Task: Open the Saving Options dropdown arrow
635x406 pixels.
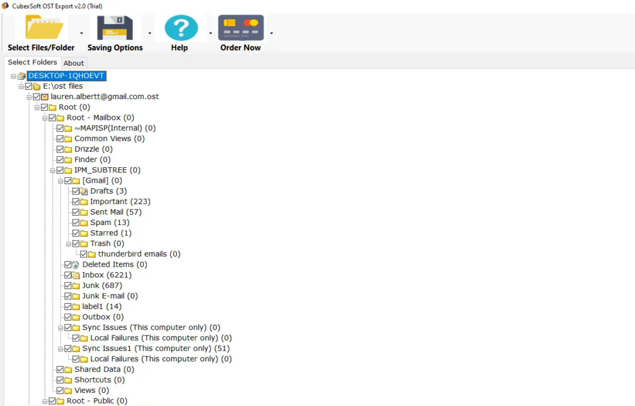Action: [x=150, y=33]
